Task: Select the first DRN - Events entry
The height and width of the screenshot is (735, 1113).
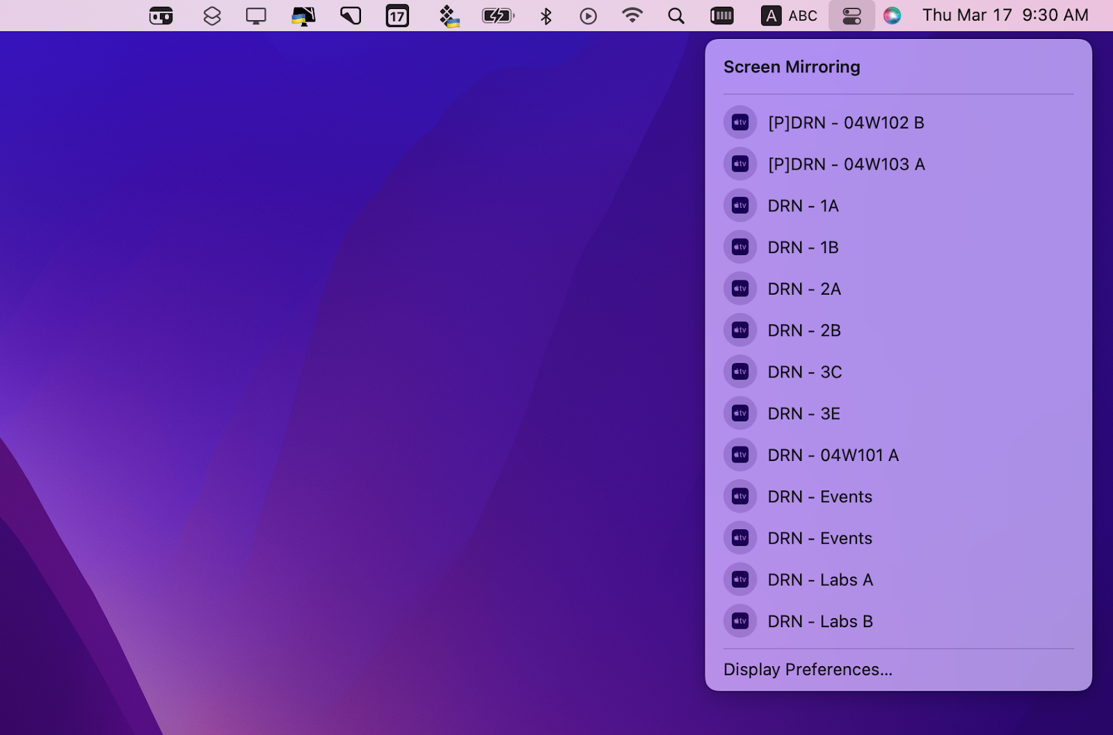Action: pos(819,496)
